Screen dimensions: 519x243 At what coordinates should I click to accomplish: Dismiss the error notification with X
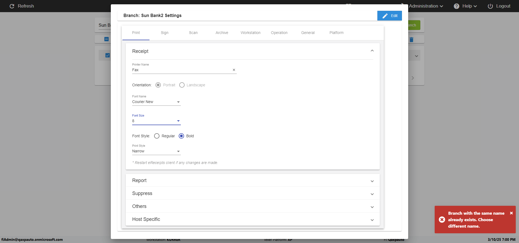click(511, 213)
